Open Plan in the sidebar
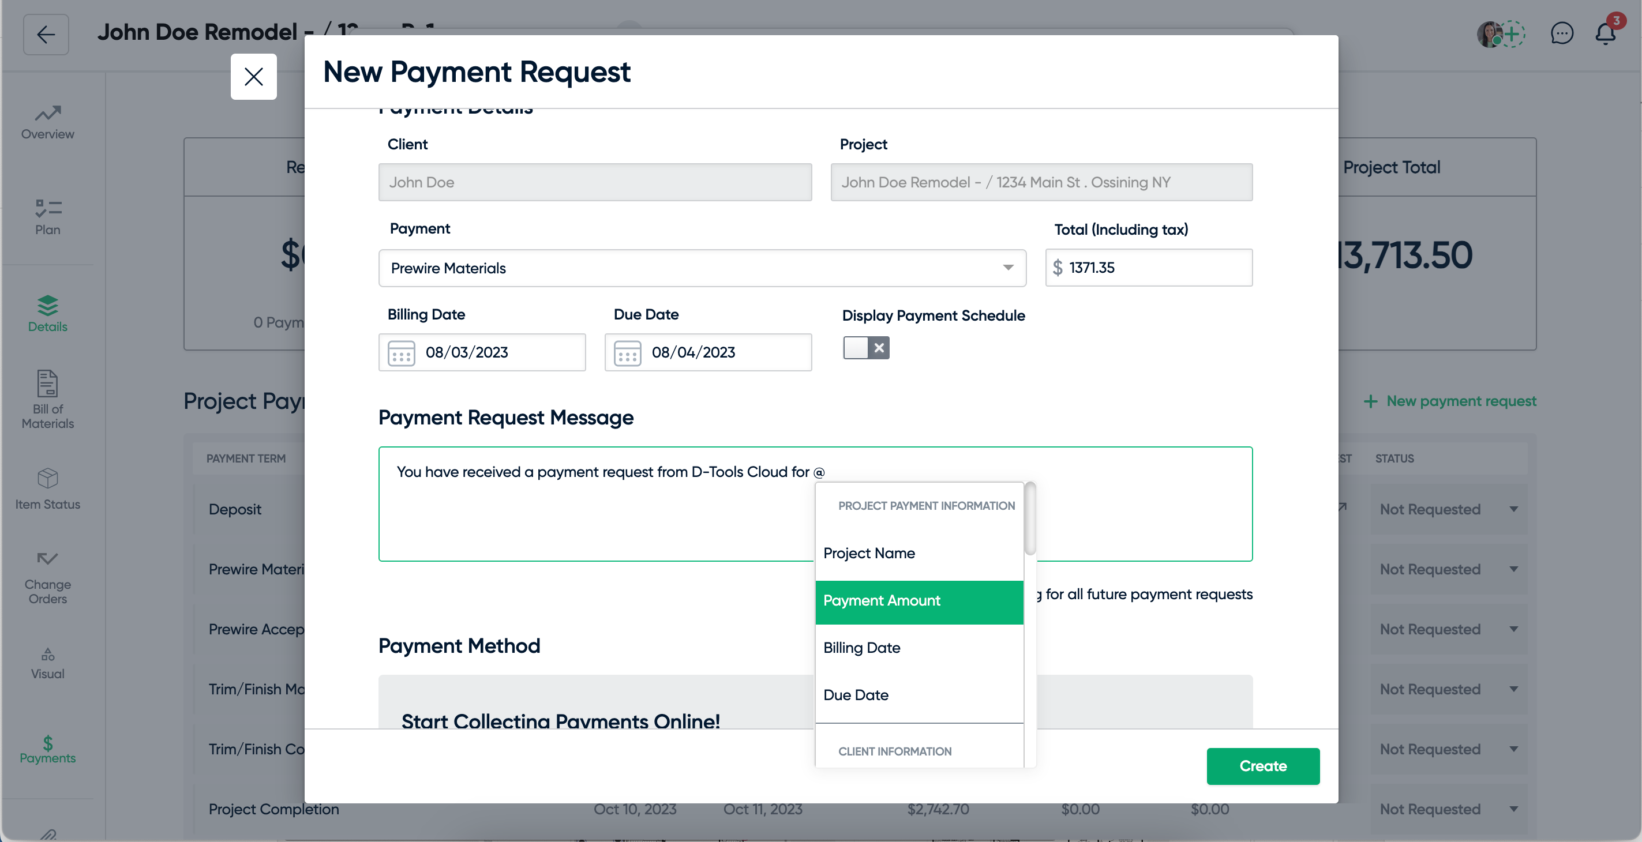 pos(48,217)
